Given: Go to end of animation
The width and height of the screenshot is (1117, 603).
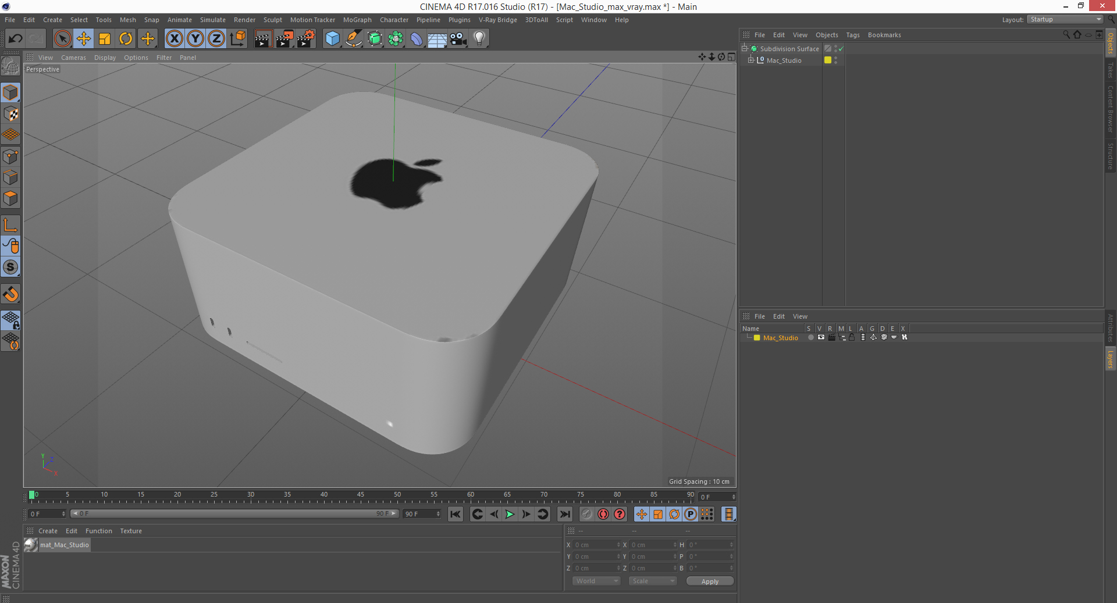Looking at the screenshot, I should tap(565, 514).
